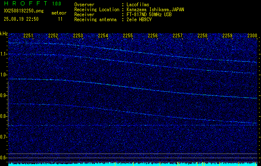Click the 1.0 kHz frequency label
The width and height of the screenshot is (261, 166).
coord(3,75)
